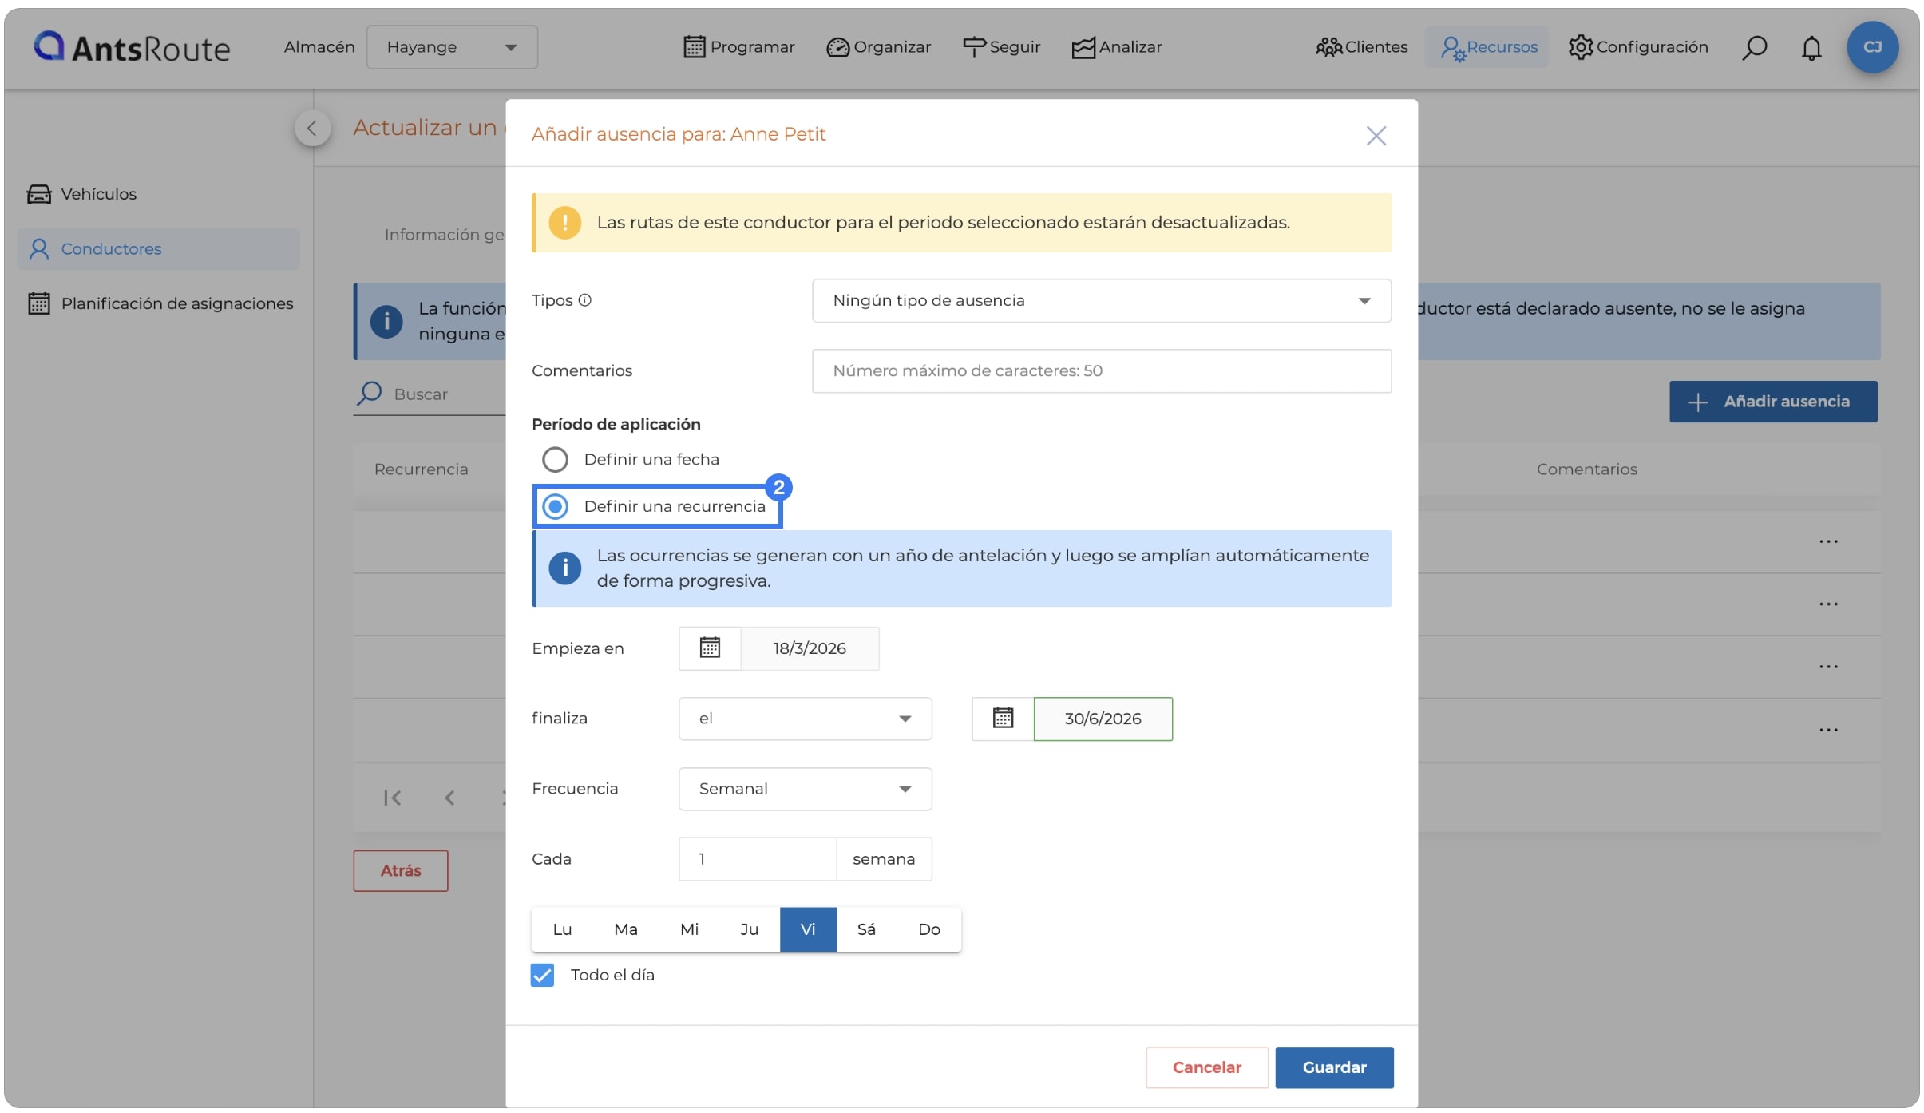Open Programar menu
The image size is (1924, 1113).
[739, 47]
